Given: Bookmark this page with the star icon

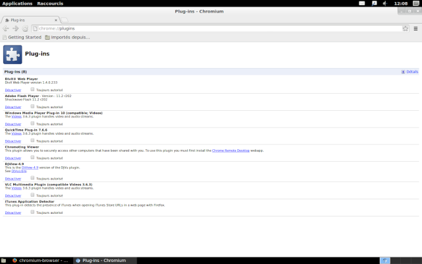Looking at the screenshot, I should [405, 28].
